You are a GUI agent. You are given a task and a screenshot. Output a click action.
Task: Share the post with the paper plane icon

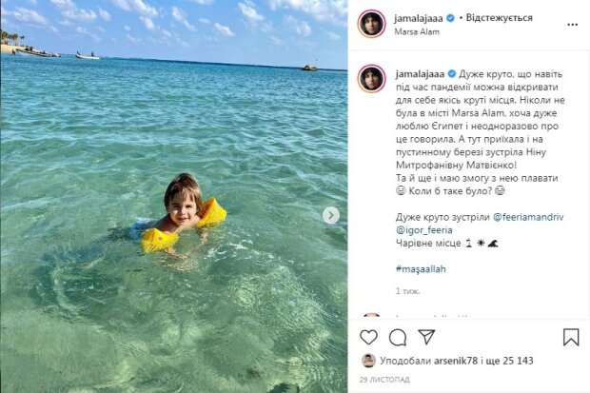click(x=426, y=337)
